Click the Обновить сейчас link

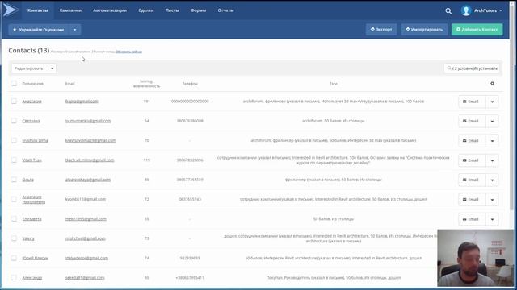129,52
